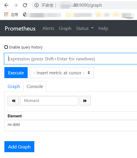Click the Add Graph button

(19, 147)
